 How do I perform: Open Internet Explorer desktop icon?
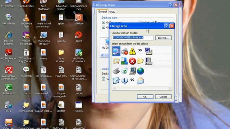[9, 38]
